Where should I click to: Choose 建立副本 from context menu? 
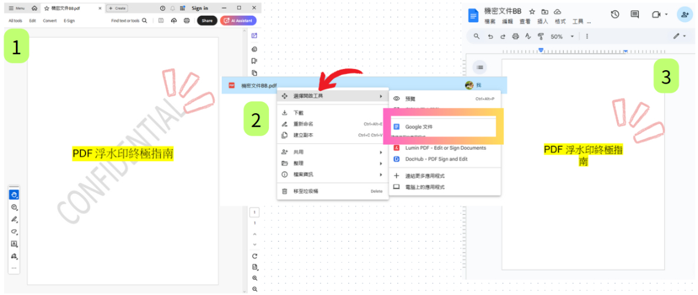(x=333, y=135)
